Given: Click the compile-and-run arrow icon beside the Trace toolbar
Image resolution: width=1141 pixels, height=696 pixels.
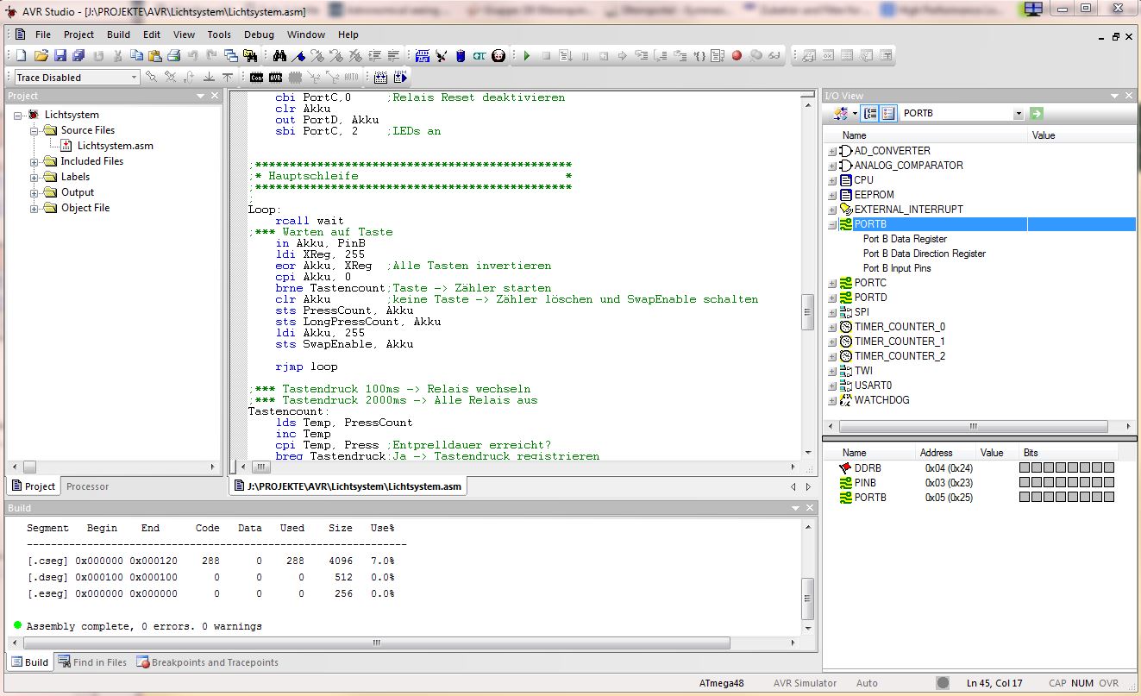Looking at the screenshot, I should pos(400,77).
